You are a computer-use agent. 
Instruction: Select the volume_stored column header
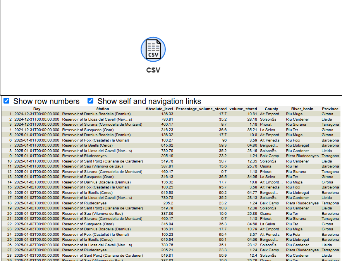point(243,109)
